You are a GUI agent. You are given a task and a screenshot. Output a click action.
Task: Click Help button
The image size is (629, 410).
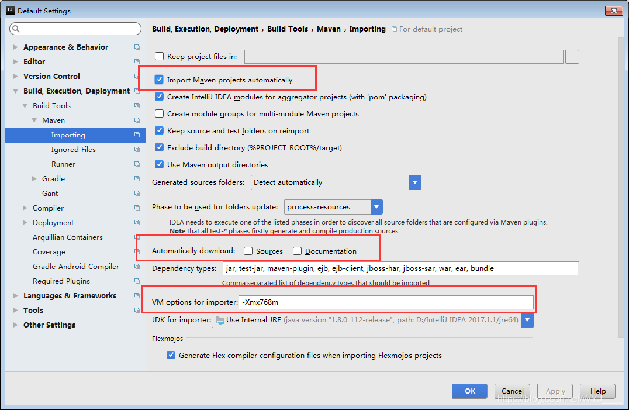597,391
